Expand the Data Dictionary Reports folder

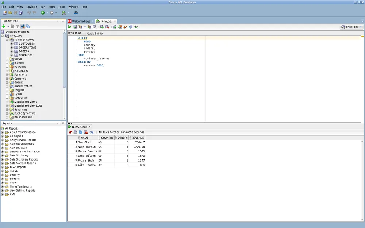click(3, 159)
